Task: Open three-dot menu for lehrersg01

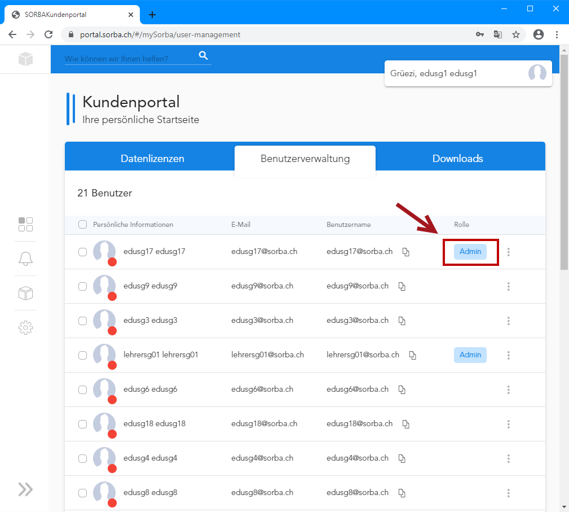Action: point(508,355)
